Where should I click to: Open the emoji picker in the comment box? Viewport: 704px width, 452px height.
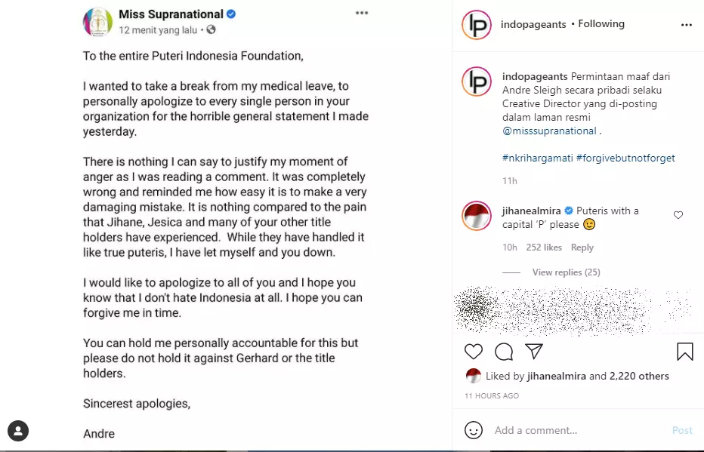click(x=474, y=430)
